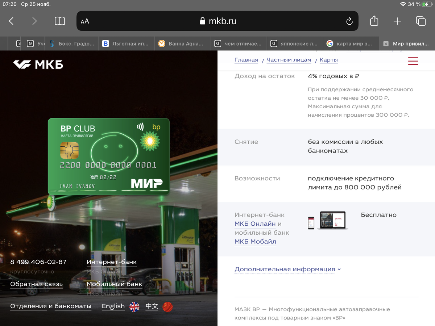Switch the site language to English
The image size is (435, 326).
(x=113, y=306)
